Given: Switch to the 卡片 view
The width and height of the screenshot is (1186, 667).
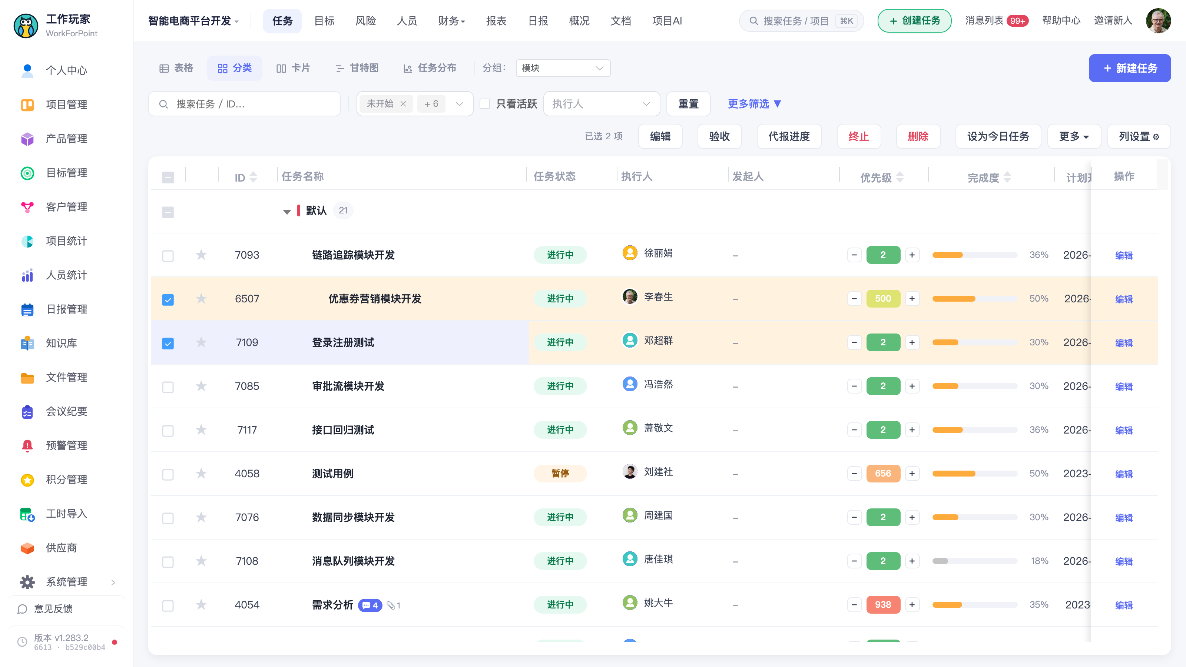Looking at the screenshot, I should (x=293, y=68).
